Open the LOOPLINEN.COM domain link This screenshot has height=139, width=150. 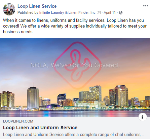coord(18,121)
